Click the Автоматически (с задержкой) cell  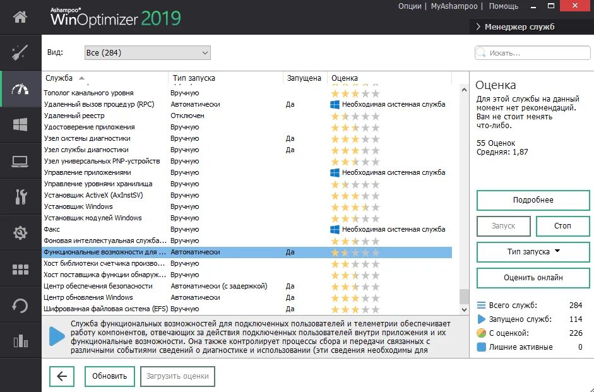[x=219, y=287]
